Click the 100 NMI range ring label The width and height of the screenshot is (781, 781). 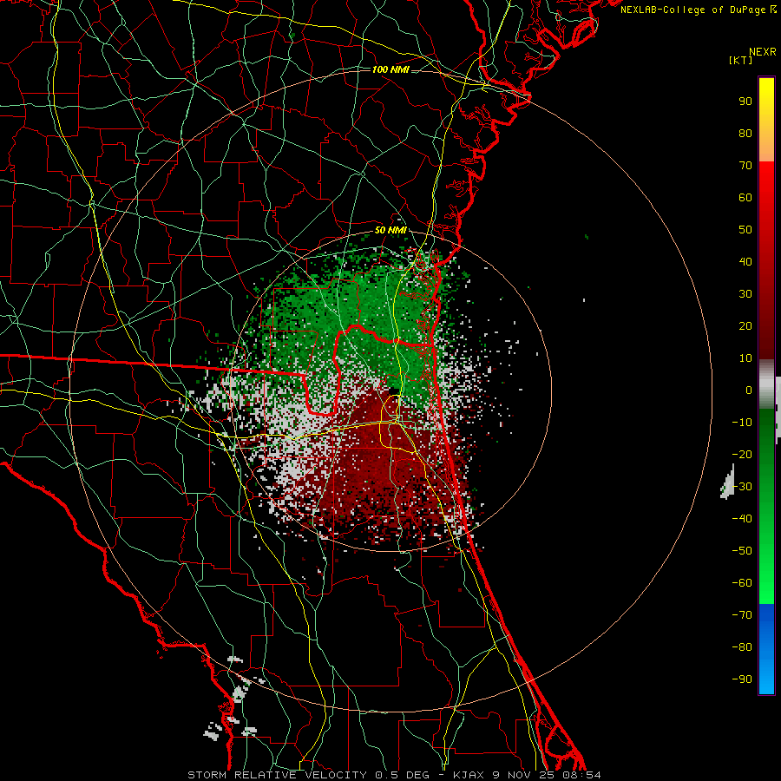[x=390, y=69]
